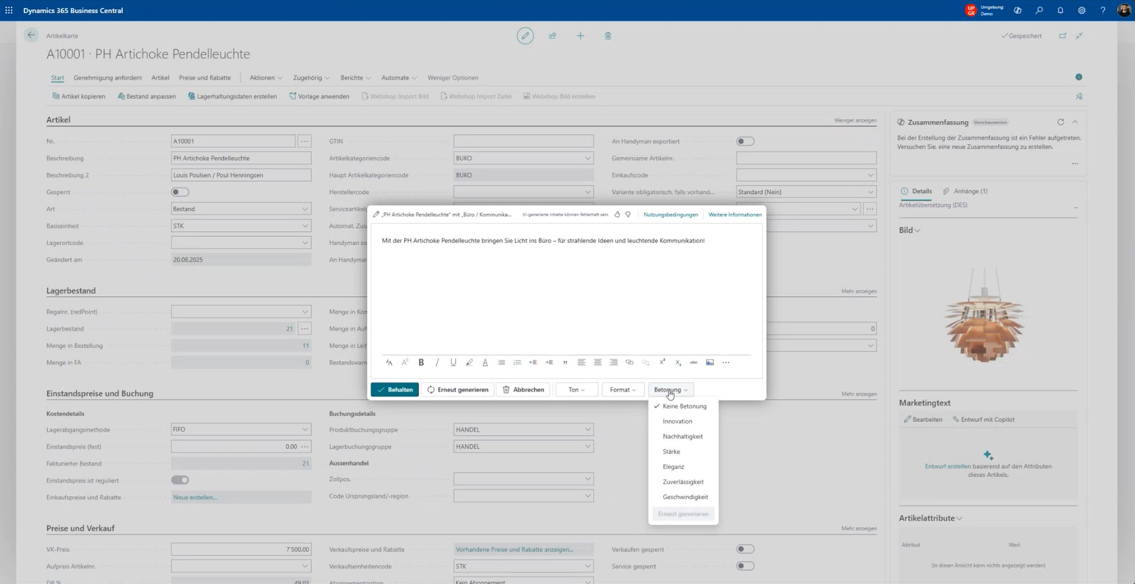Toggle the Gesperrt switch
Screen dimensions: 1135x584
(x=180, y=192)
